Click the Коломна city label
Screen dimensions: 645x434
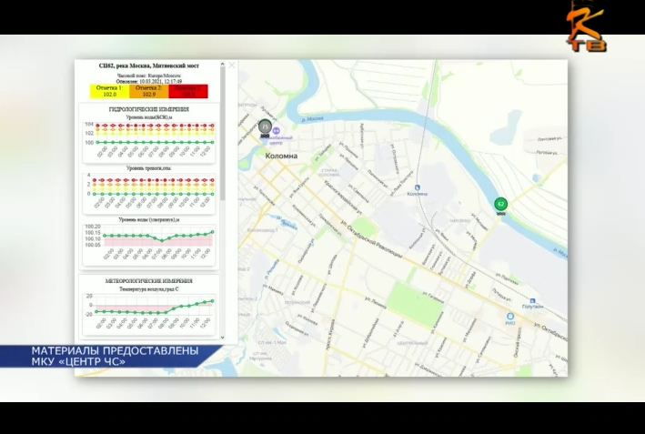click(281, 156)
